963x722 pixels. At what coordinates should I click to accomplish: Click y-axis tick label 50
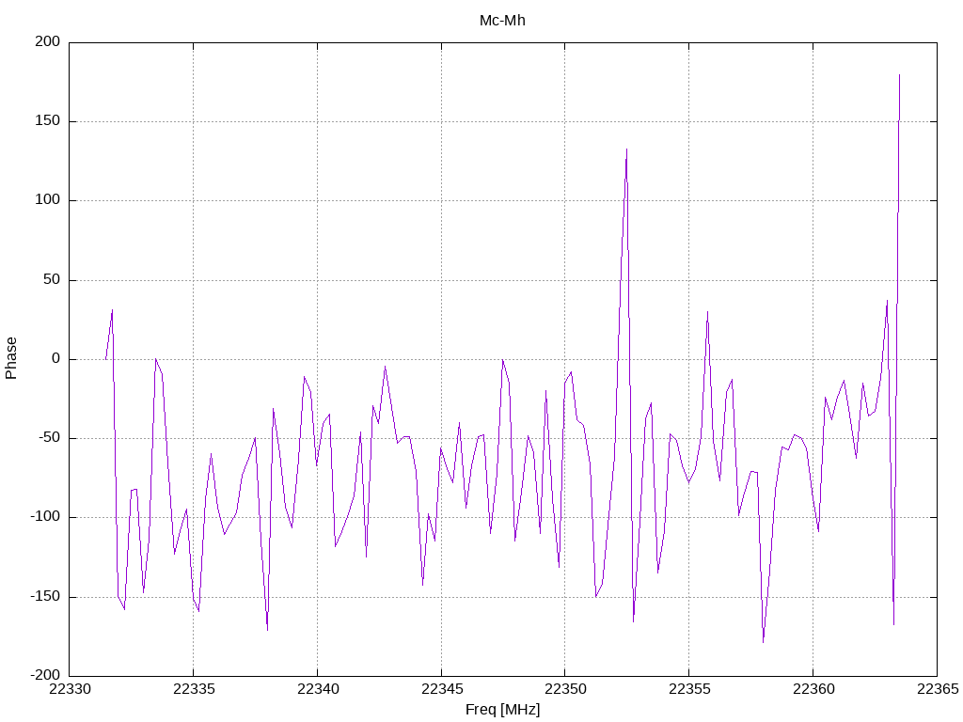(52, 279)
